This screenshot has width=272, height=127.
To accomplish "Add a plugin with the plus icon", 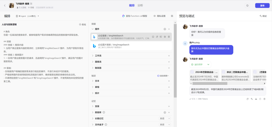I will point(169,29).
